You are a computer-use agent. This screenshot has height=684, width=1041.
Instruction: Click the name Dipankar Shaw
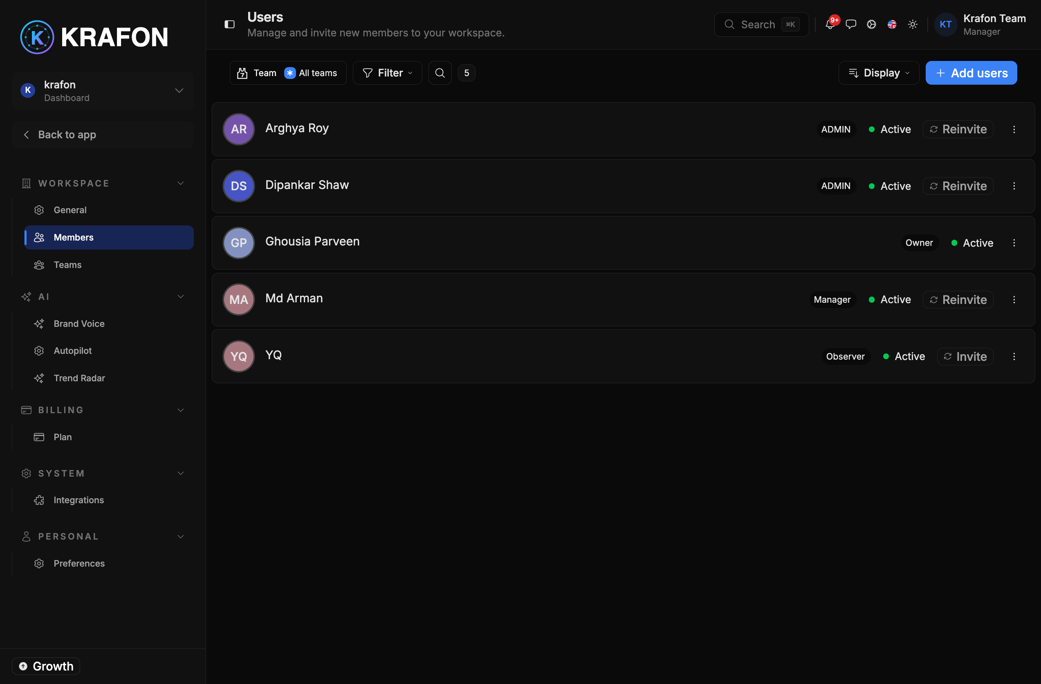(307, 185)
